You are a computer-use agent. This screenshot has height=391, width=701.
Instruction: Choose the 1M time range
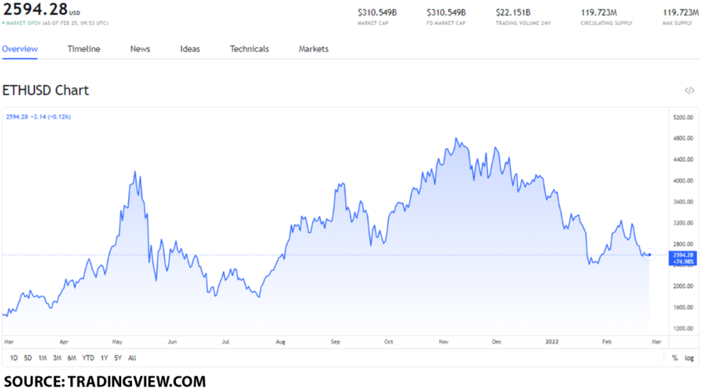(x=42, y=358)
